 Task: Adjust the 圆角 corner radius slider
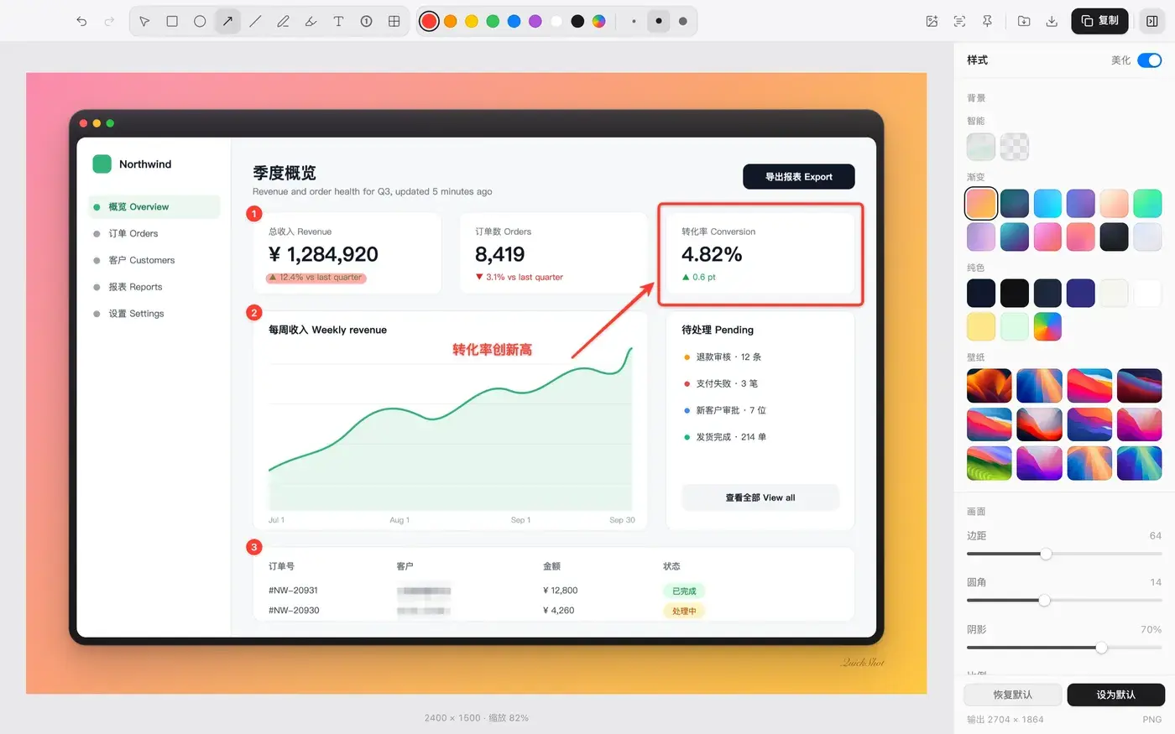[x=1044, y=601]
